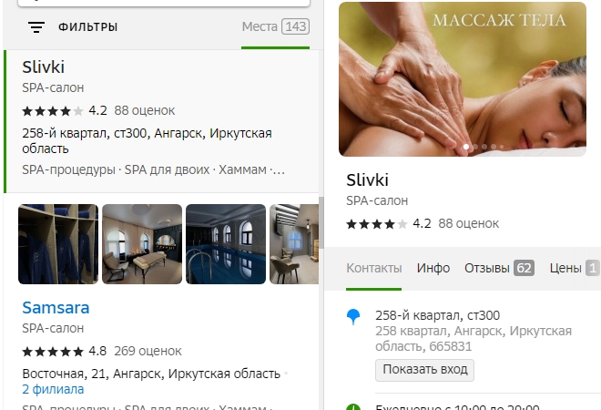Switch to the Места tab
Viewport: 601px width, 410px height.
pos(274,26)
